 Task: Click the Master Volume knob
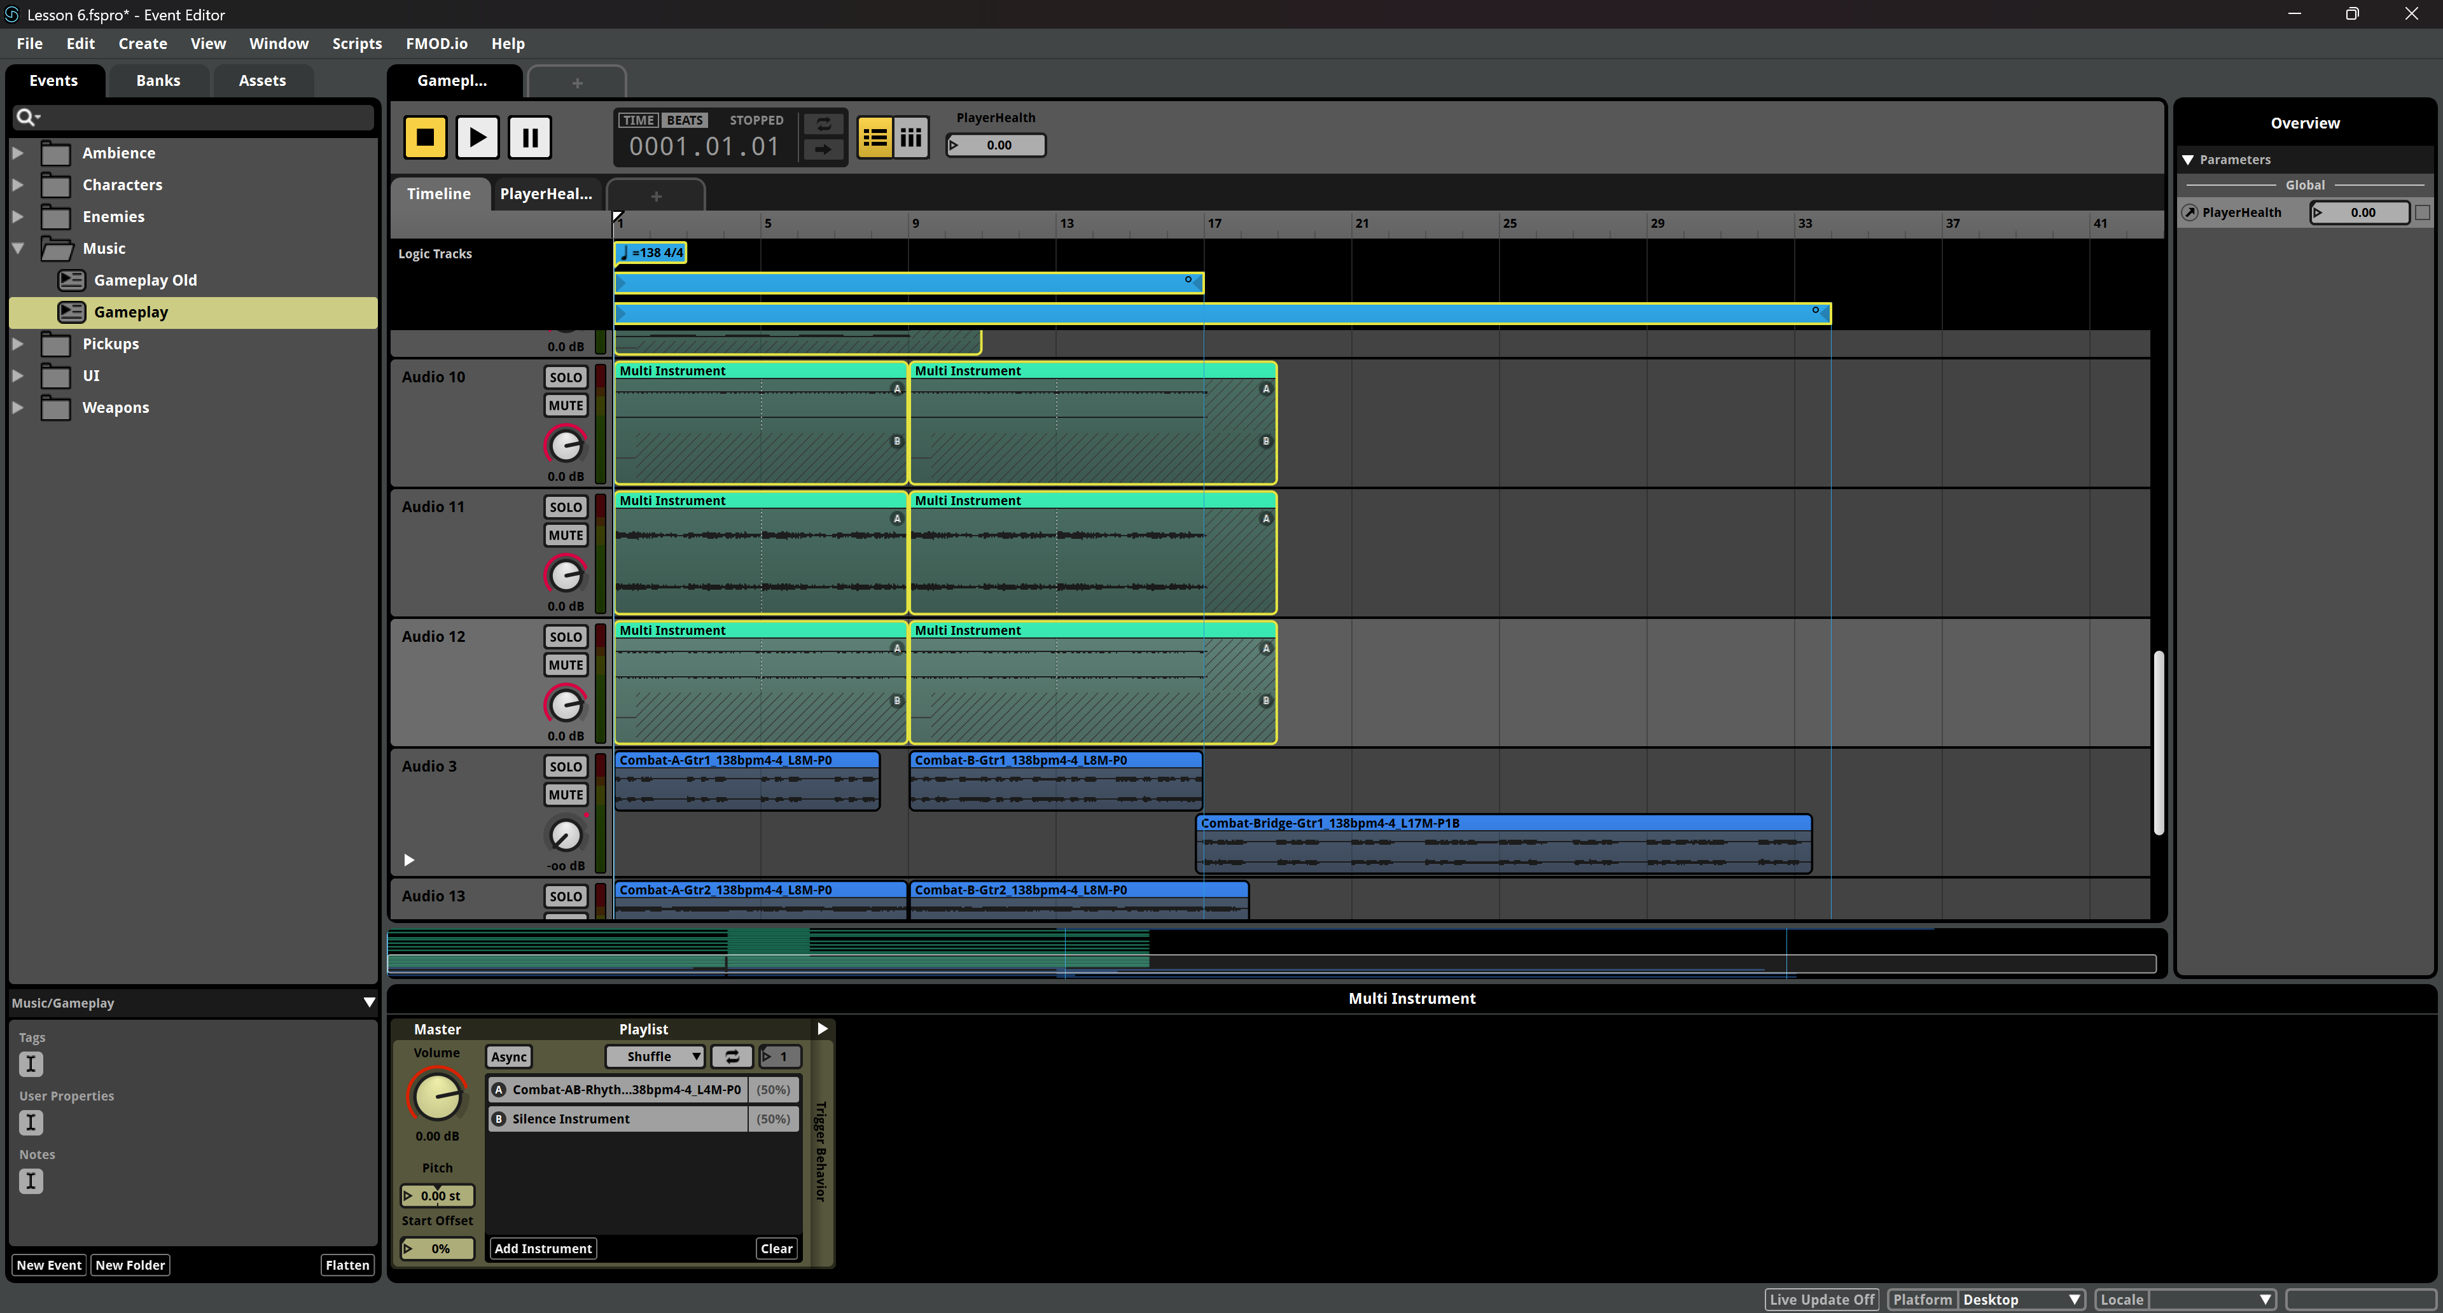(437, 1097)
